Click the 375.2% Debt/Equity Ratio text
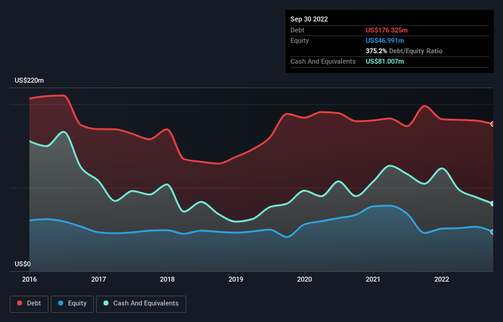The image size is (503, 322). [x=404, y=51]
